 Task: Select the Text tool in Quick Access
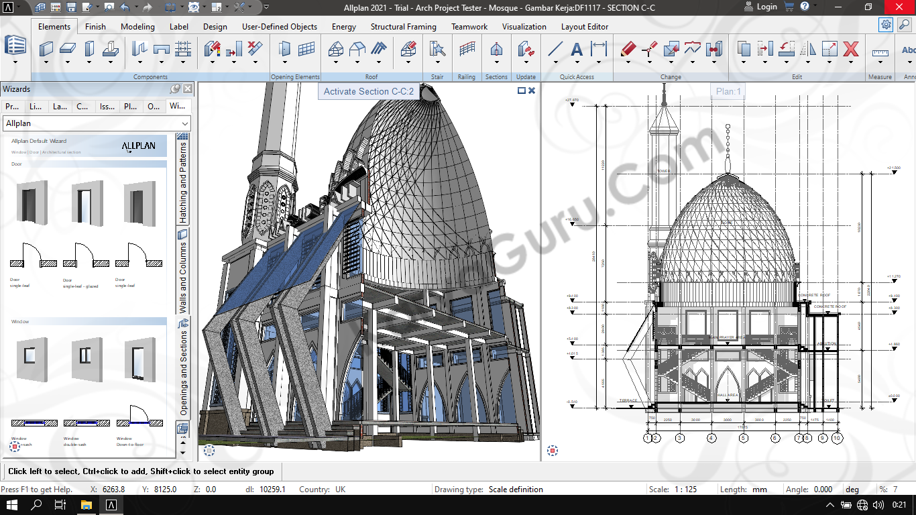577,49
